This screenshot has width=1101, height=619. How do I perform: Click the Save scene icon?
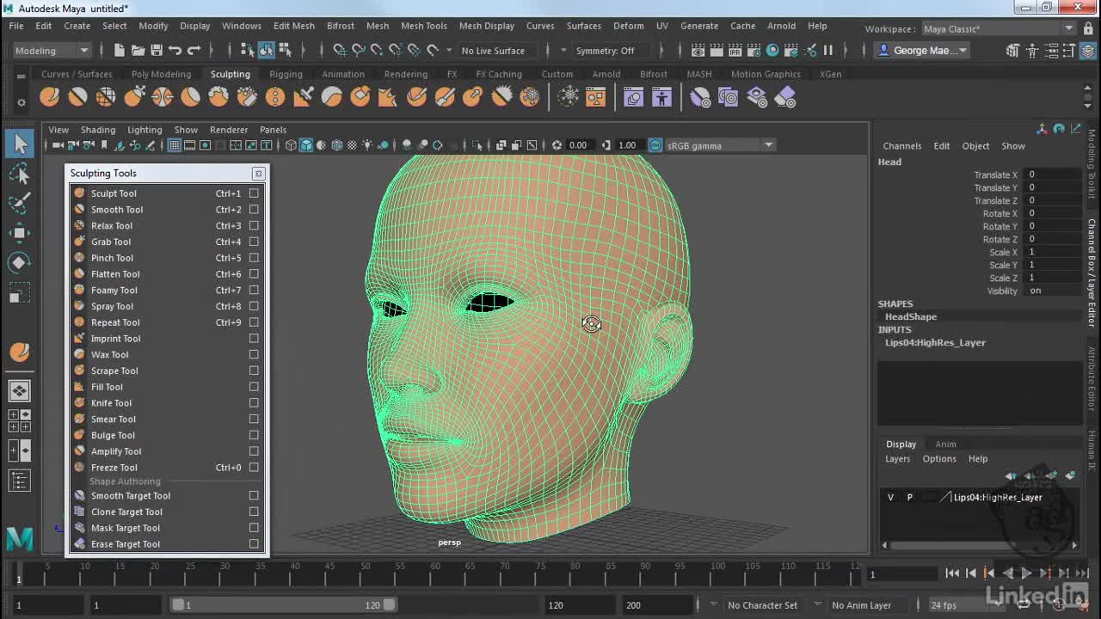157,51
